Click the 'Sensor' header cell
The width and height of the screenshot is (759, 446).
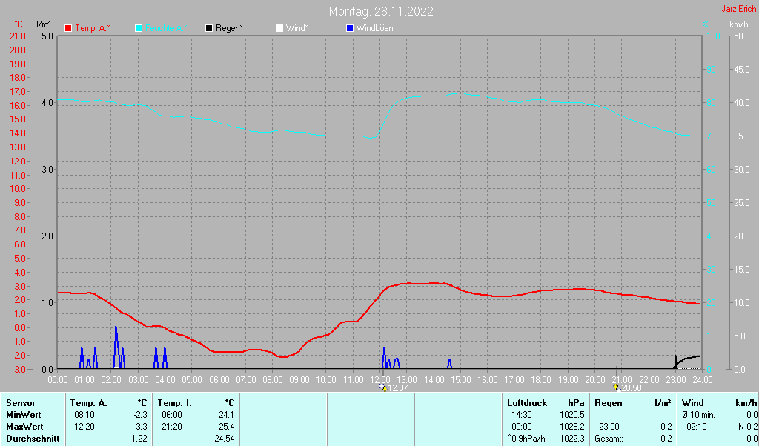coord(21,403)
